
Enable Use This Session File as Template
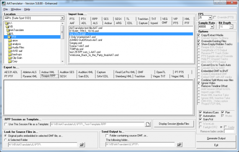click(6, 124)
